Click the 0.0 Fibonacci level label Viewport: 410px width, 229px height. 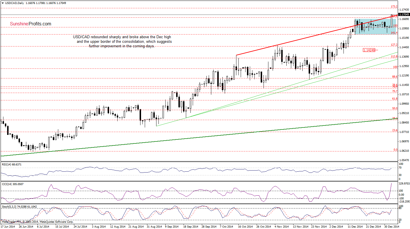coord(396,149)
